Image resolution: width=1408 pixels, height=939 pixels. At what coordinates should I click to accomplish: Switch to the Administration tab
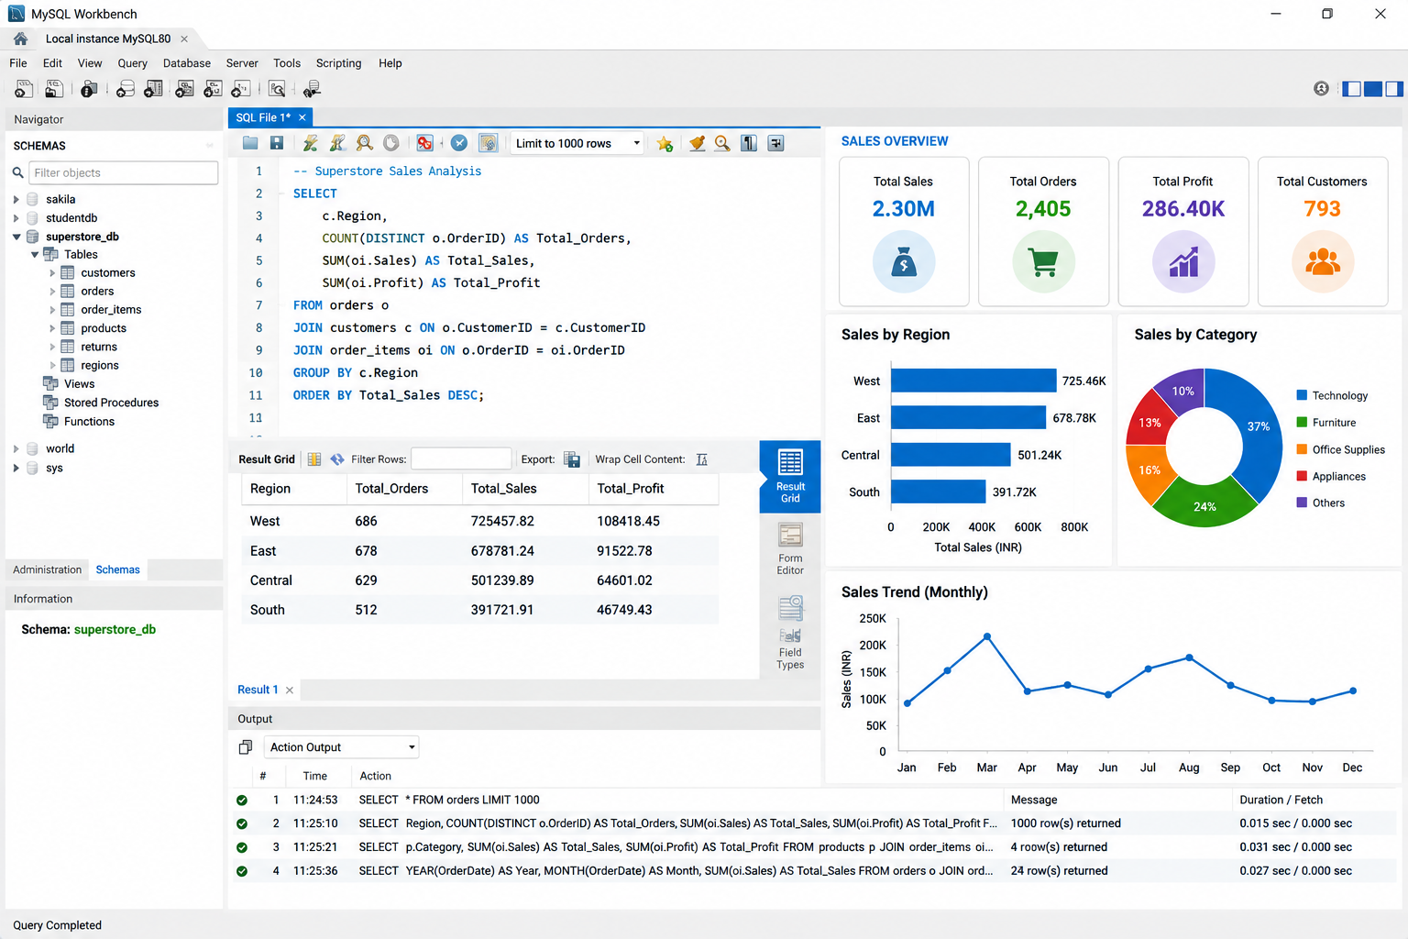(48, 569)
